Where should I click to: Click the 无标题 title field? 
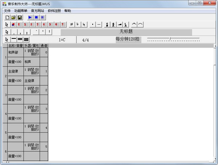click(x=126, y=32)
